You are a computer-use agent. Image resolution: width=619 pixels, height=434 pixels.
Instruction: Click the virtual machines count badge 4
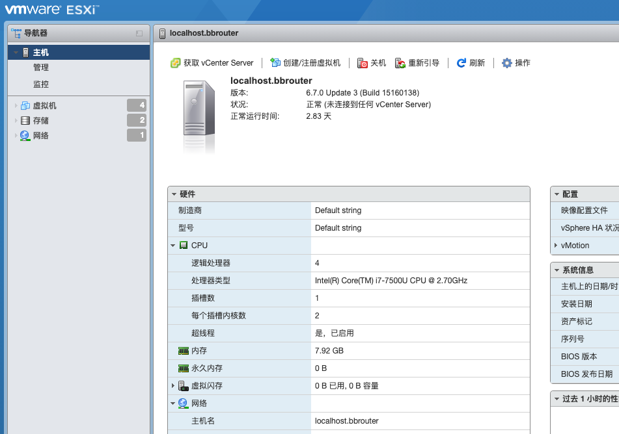[x=137, y=105]
